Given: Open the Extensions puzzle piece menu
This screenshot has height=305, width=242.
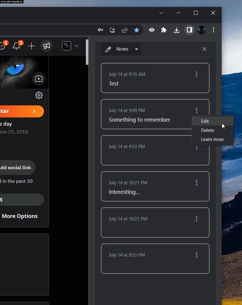Looking at the screenshot, I should 164,30.
